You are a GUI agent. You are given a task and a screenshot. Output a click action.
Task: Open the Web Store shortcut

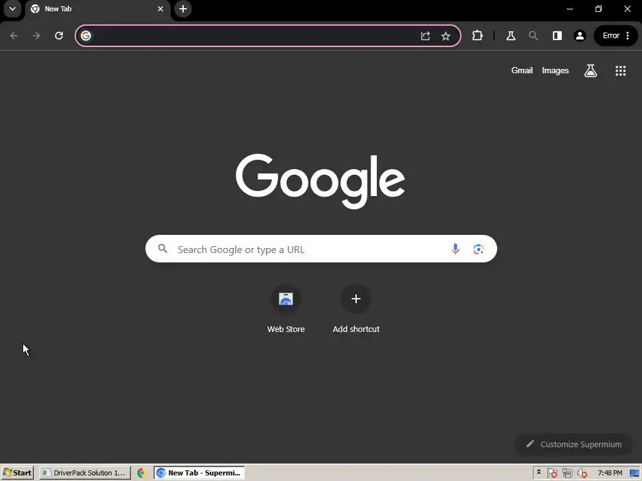click(x=286, y=309)
